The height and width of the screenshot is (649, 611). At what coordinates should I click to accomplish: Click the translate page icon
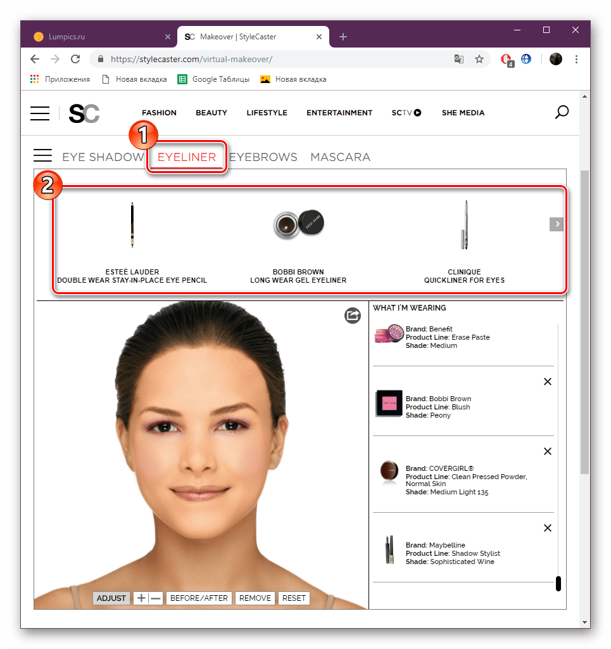coord(459,59)
